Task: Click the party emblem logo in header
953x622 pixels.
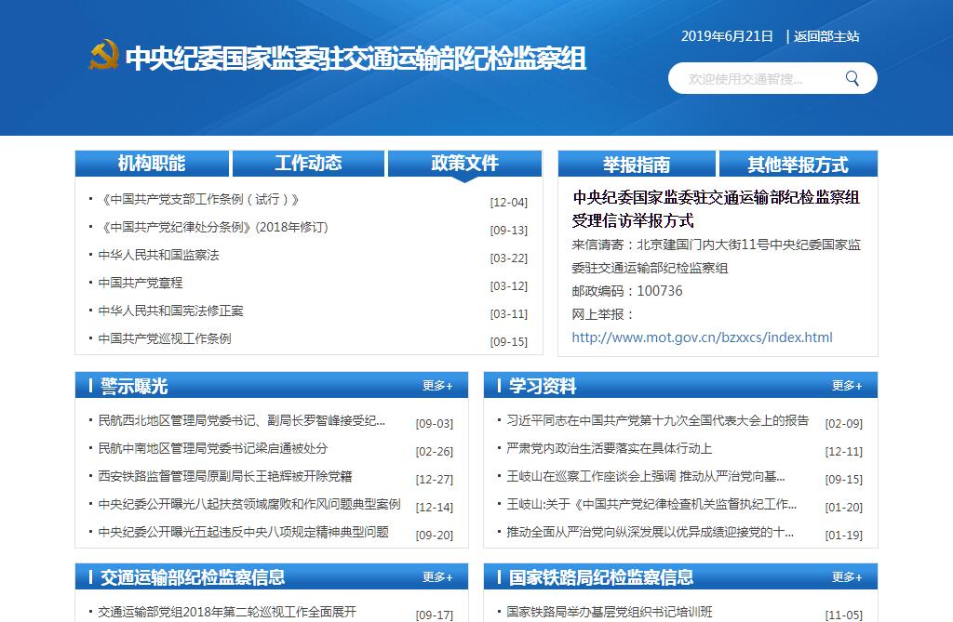Action: pos(103,55)
